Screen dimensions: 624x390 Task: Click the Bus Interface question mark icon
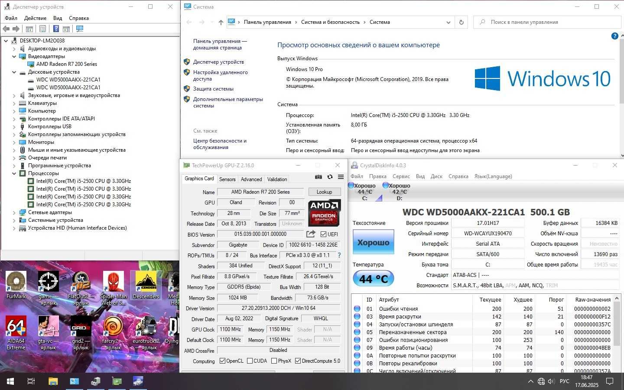(339, 255)
